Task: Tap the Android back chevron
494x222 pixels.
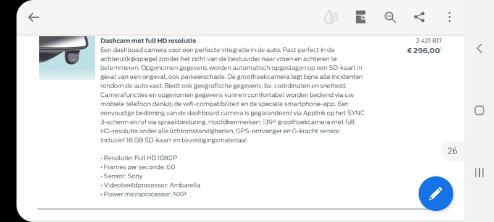Action: (x=479, y=49)
